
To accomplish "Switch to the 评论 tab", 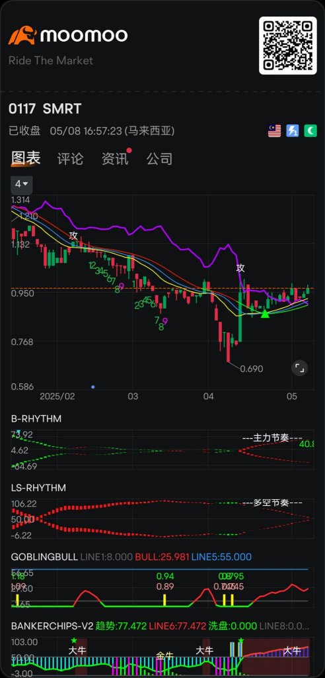I will (71, 159).
